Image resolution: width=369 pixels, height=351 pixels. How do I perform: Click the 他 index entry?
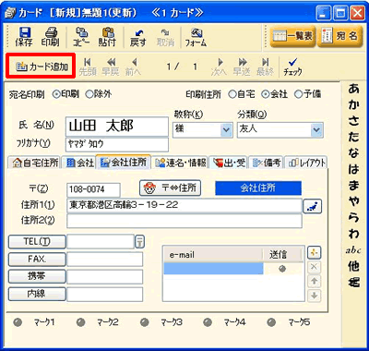pyautogui.click(x=354, y=266)
